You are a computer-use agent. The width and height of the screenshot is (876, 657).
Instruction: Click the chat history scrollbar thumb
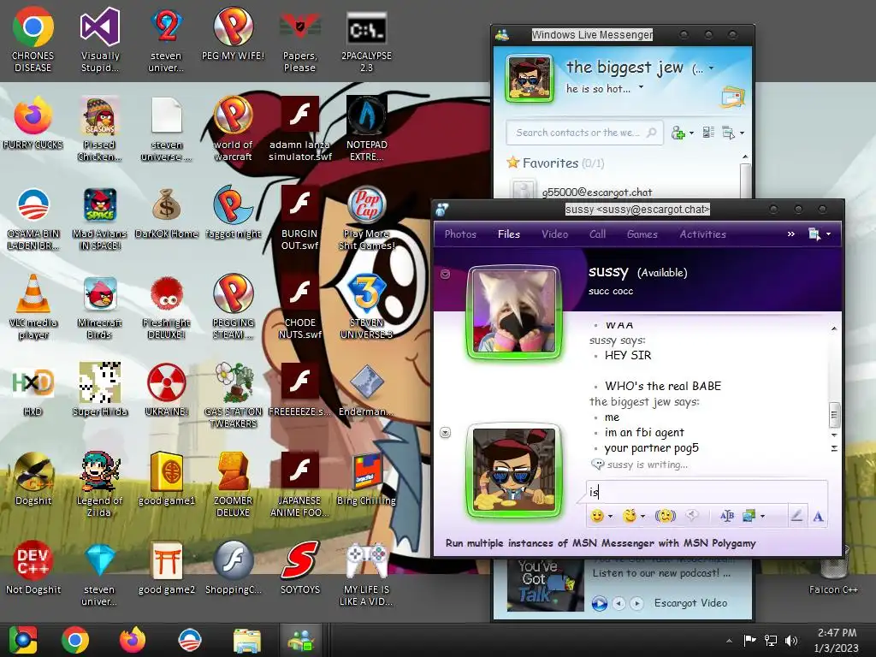pos(833,415)
